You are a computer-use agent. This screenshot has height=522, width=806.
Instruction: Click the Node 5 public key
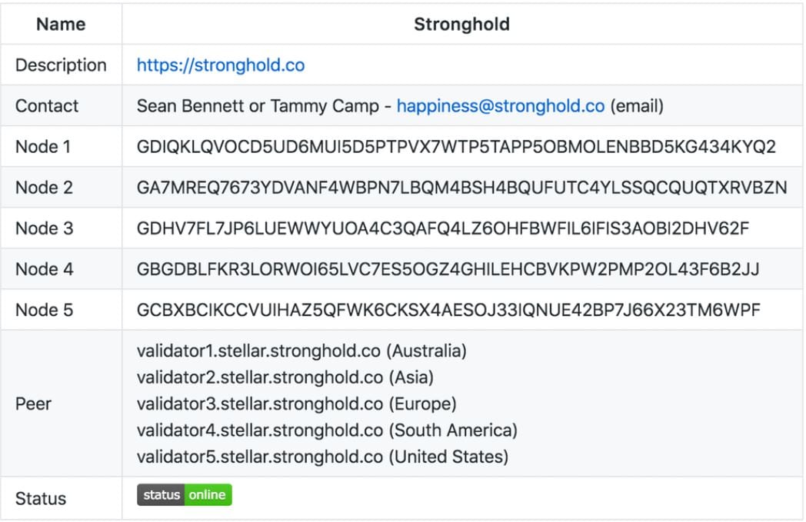[x=448, y=310]
